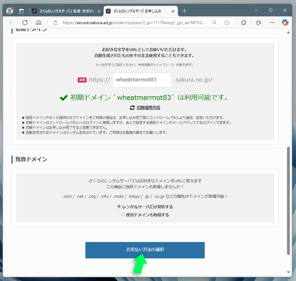Select 独自ドメインも取得する radio option
The height and width of the screenshot is (281, 296).
pyautogui.click(x=123, y=214)
